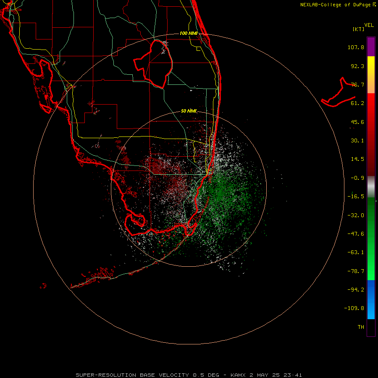Click the 61.2 scale value
The width and height of the screenshot is (378, 378).
(x=357, y=103)
